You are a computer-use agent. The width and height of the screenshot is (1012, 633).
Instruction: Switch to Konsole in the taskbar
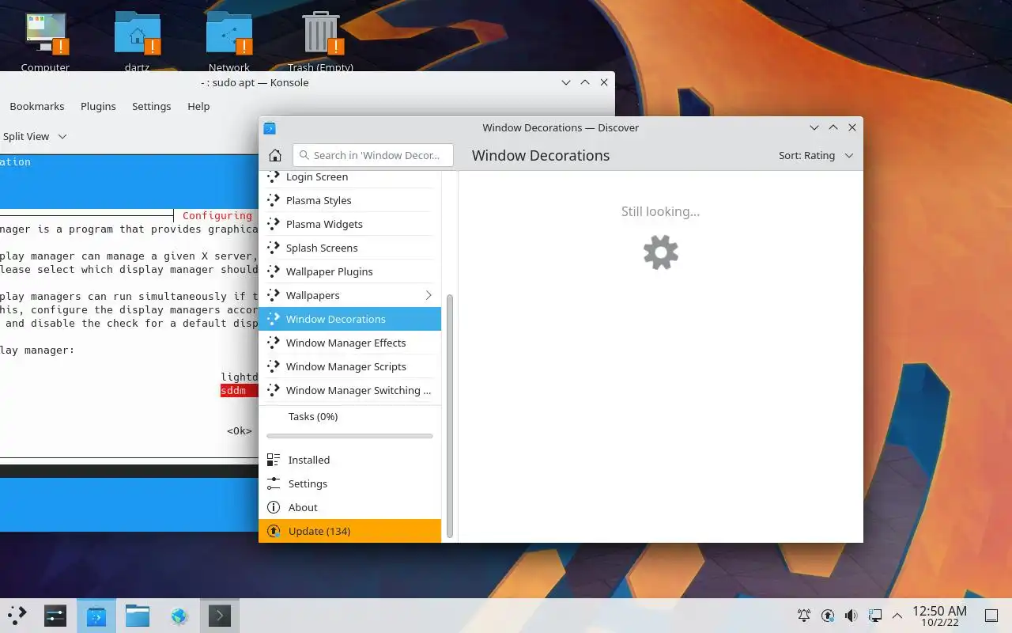(x=220, y=616)
